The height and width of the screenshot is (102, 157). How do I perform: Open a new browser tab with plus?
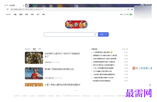28,5
